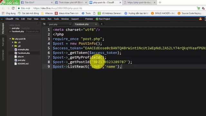Switch to the post.php editor tab
206x116 pixels.
point(53,24)
